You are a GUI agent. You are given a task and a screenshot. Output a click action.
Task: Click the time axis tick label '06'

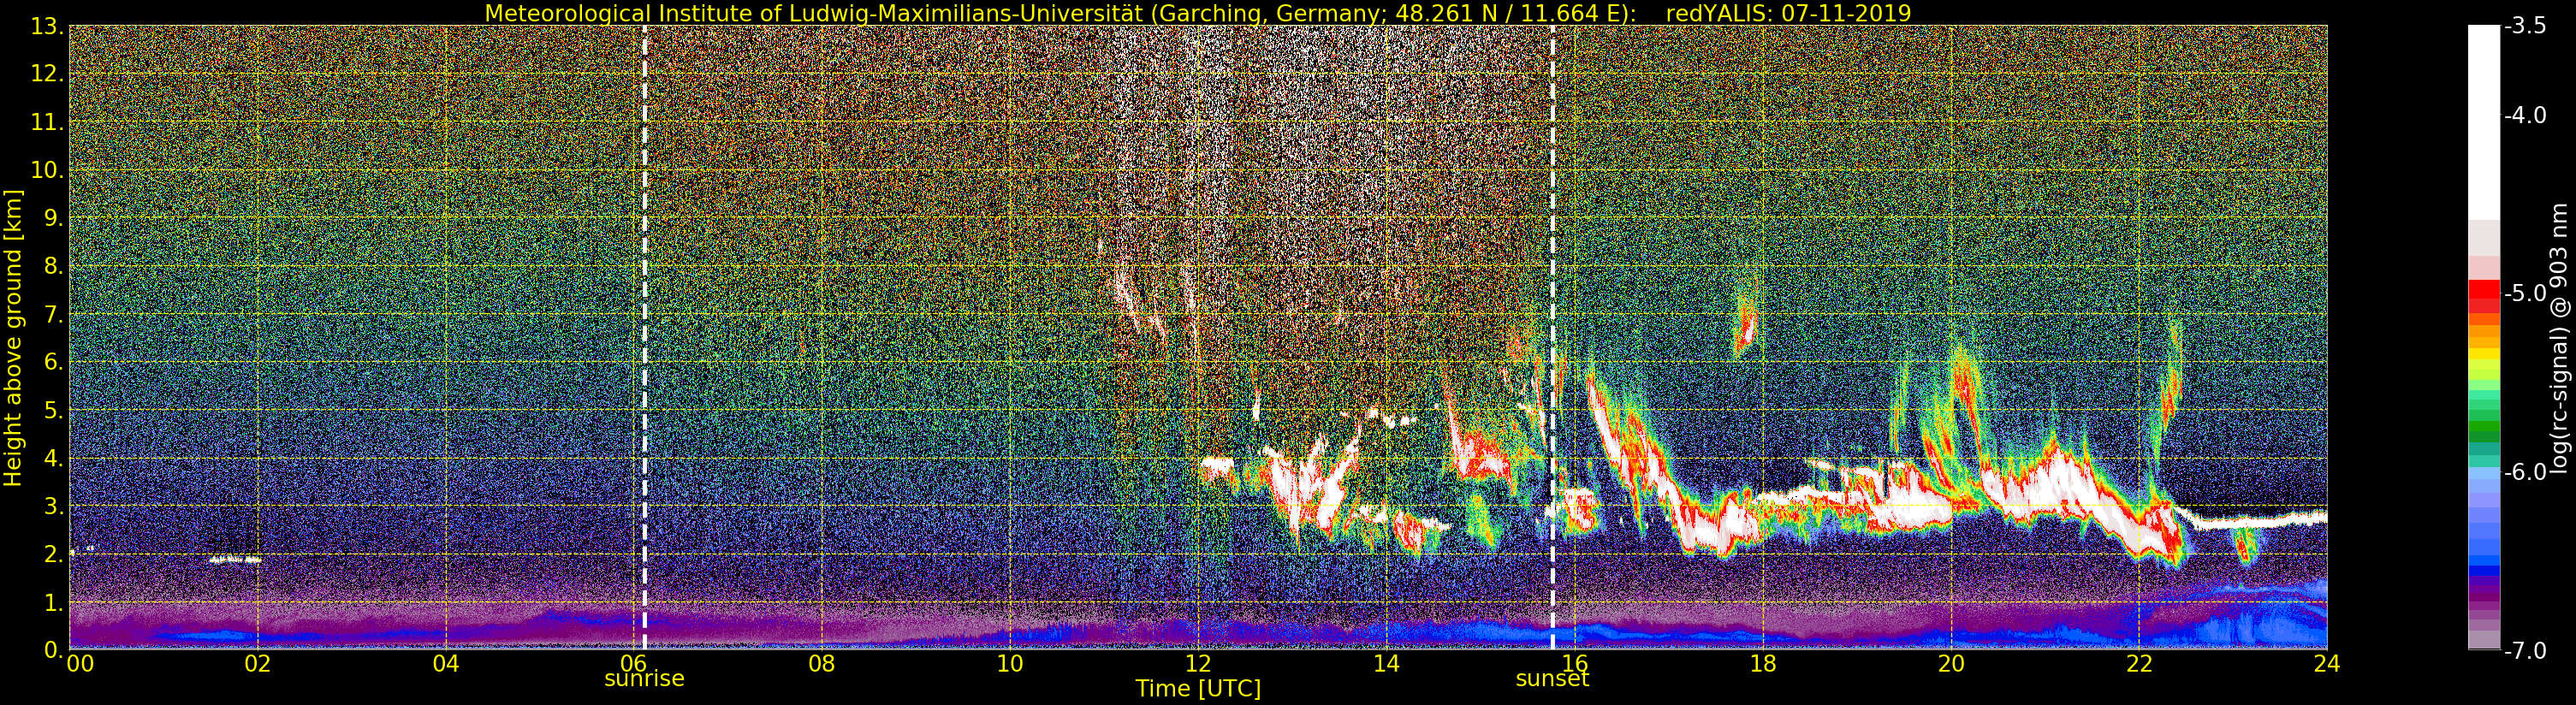click(x=633, y=664)
